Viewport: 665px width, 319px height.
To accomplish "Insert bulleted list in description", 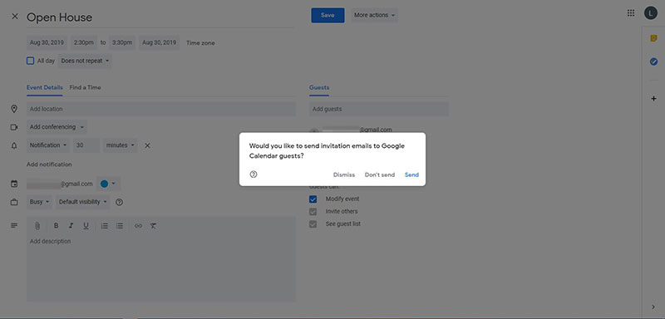I will click(120, 226).
